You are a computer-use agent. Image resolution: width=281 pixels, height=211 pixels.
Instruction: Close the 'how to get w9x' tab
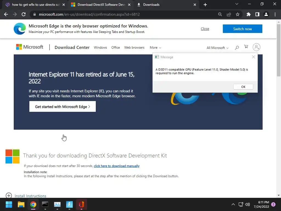63,5
